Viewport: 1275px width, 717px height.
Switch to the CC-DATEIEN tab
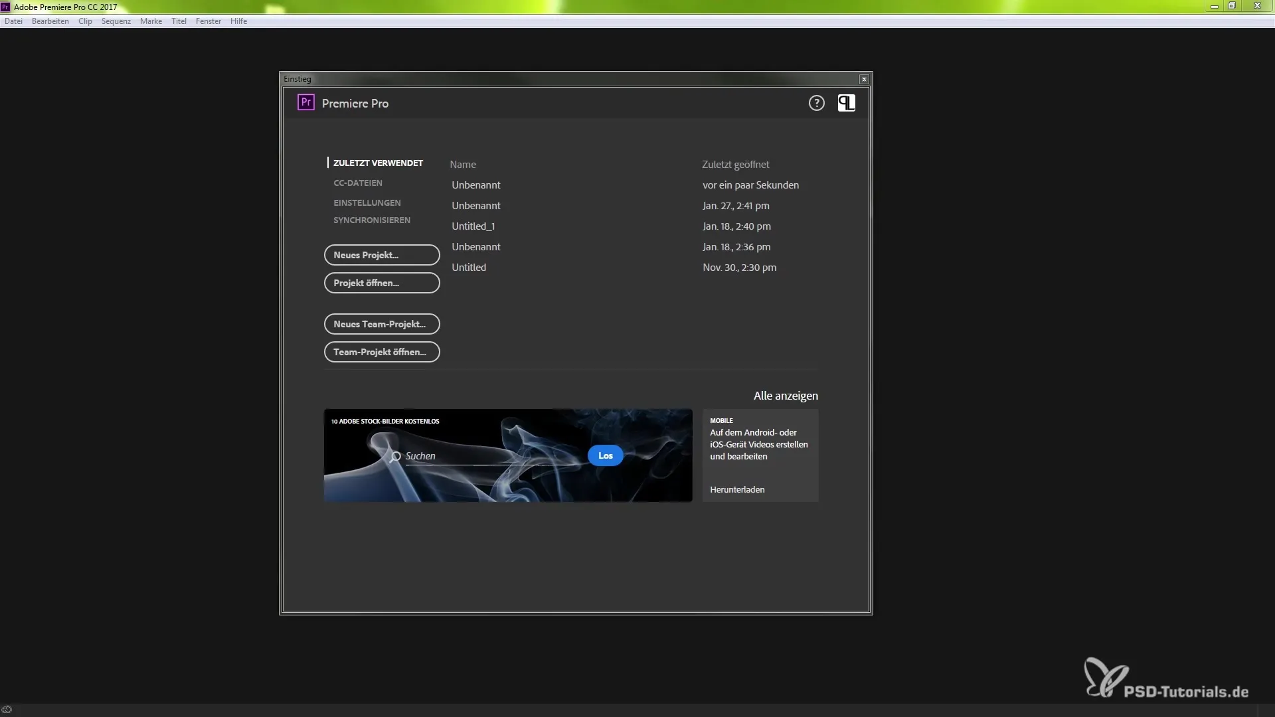click(x=358, y=183)
